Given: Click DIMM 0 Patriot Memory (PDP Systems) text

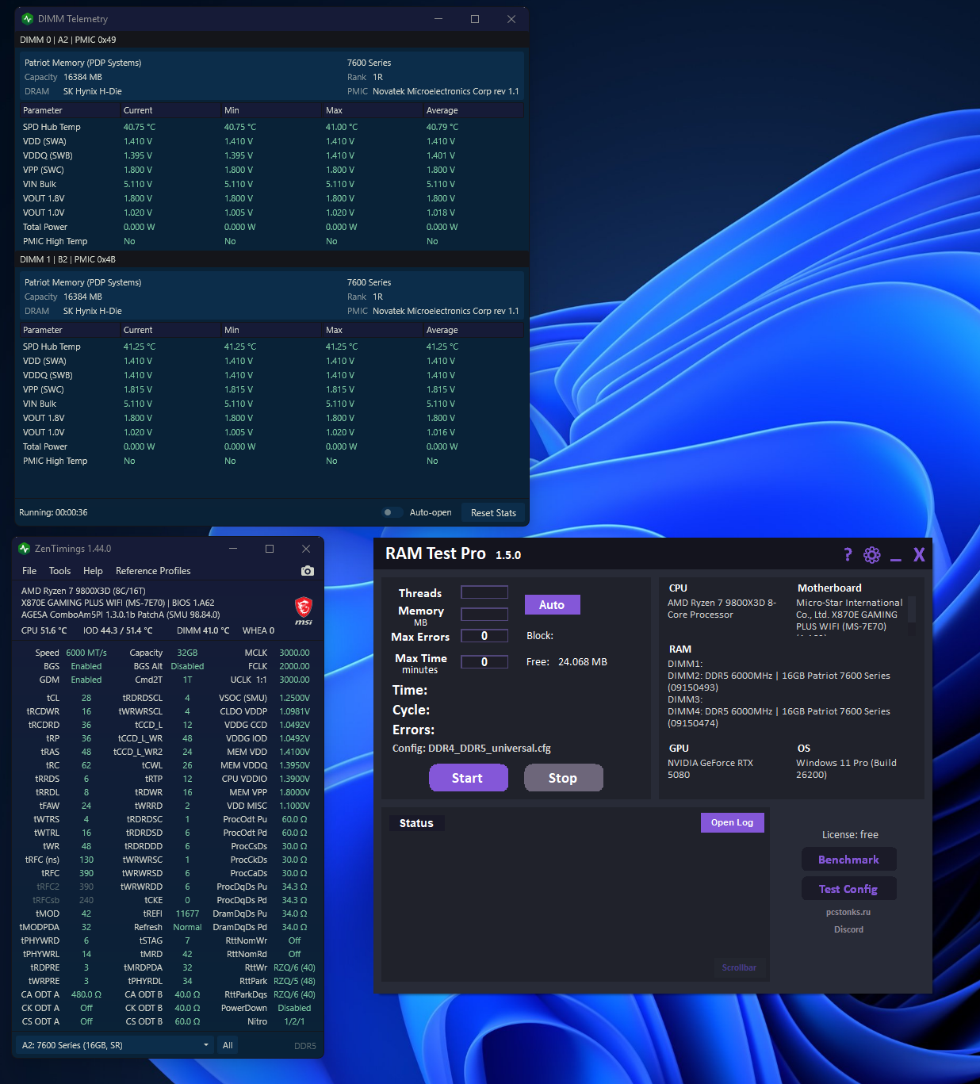Looking at the screenshot, I should pos(83,63).
